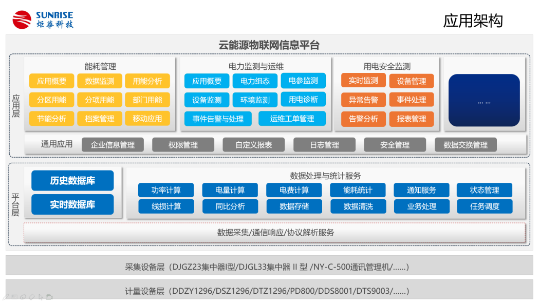Select the 历史数据库 database block
This screenshot has width=539, height=303.
[x=72, y=181]
